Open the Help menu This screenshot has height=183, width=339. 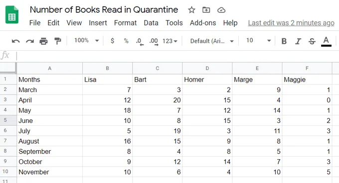coord(230,23)
